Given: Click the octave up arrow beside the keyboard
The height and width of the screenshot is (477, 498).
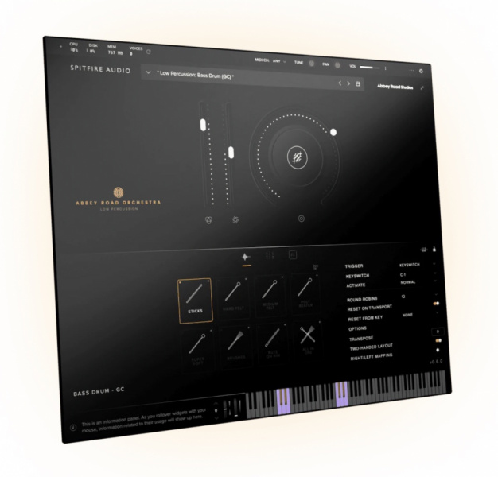Looking at the screenshot, I should tap(216, 403).
